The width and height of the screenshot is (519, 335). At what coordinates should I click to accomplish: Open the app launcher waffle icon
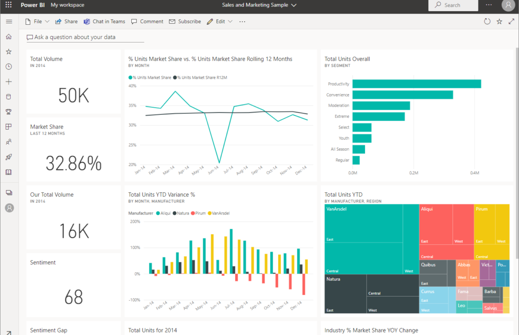[x=9, y=5]
